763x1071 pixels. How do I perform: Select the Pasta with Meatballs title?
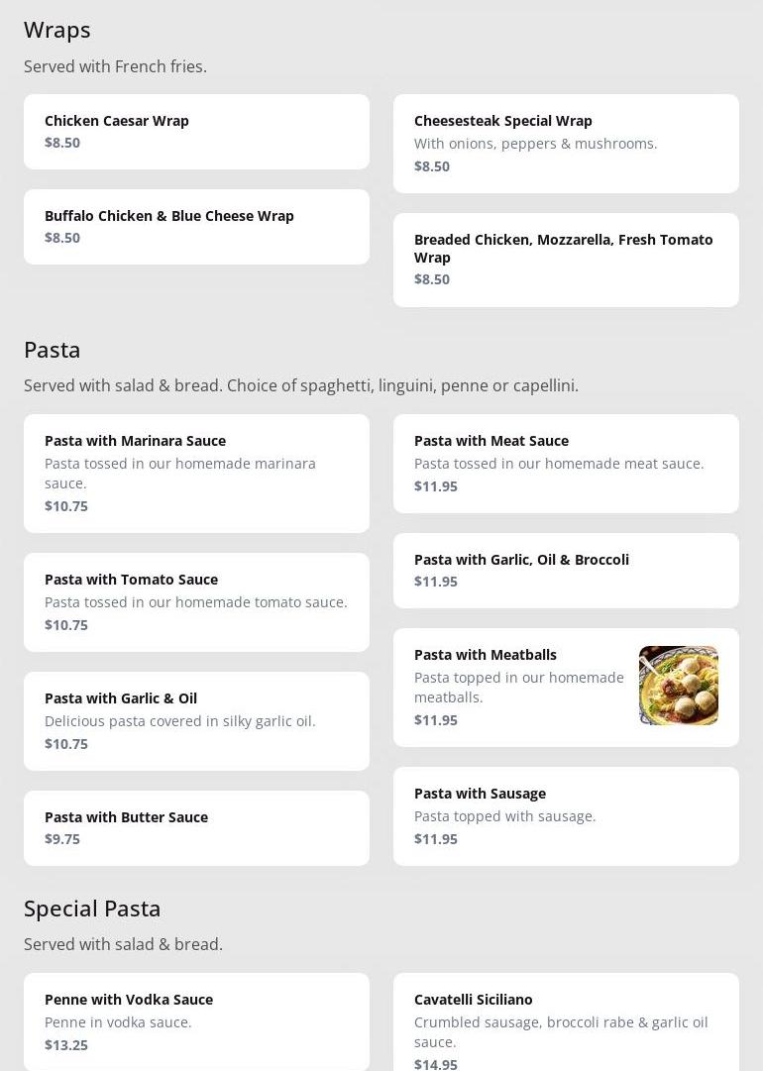pyautogui.click(x=486, y=655)
